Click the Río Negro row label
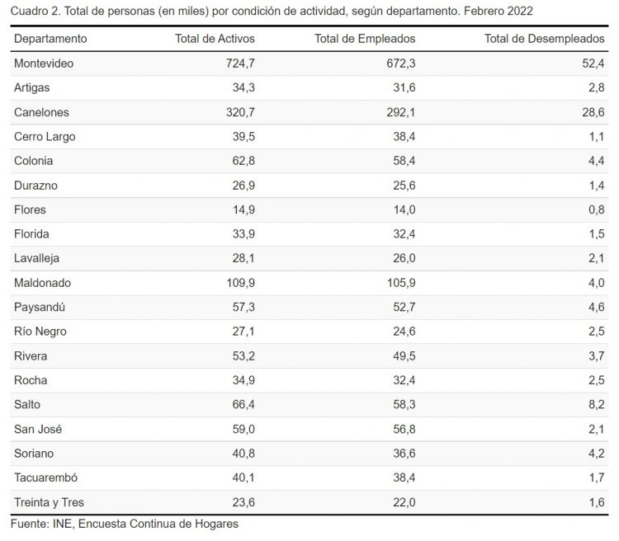619x541 pixels. click(40, 332)
